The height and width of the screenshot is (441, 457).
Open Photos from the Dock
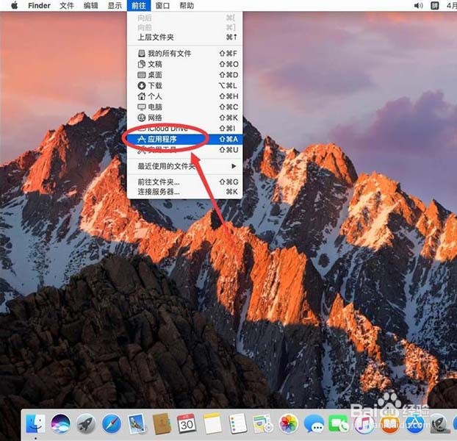(x=288, y=423)
